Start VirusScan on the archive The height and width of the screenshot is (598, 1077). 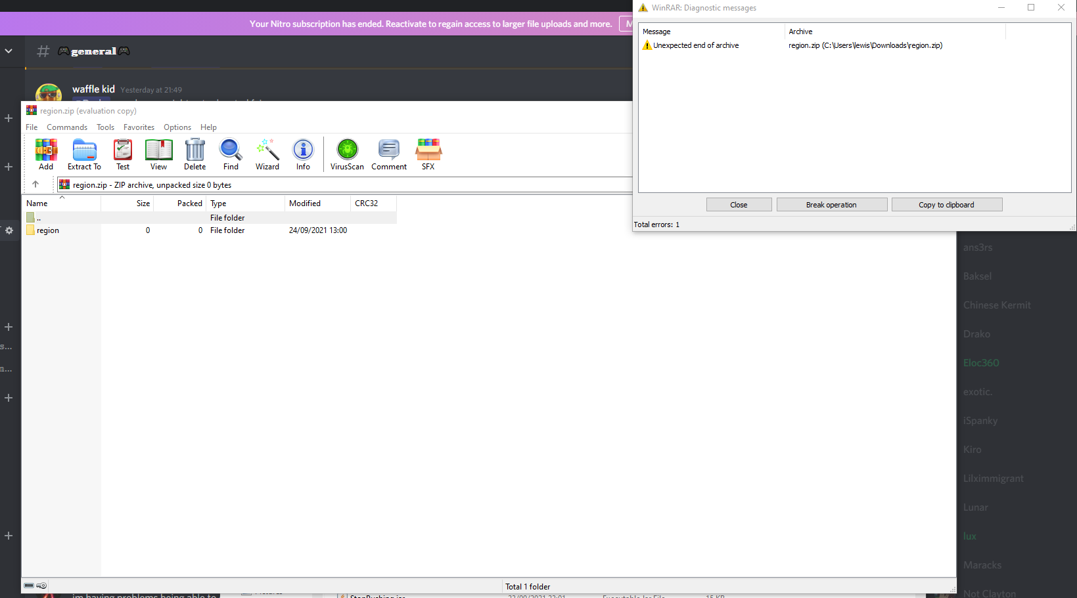coord(347,154)
